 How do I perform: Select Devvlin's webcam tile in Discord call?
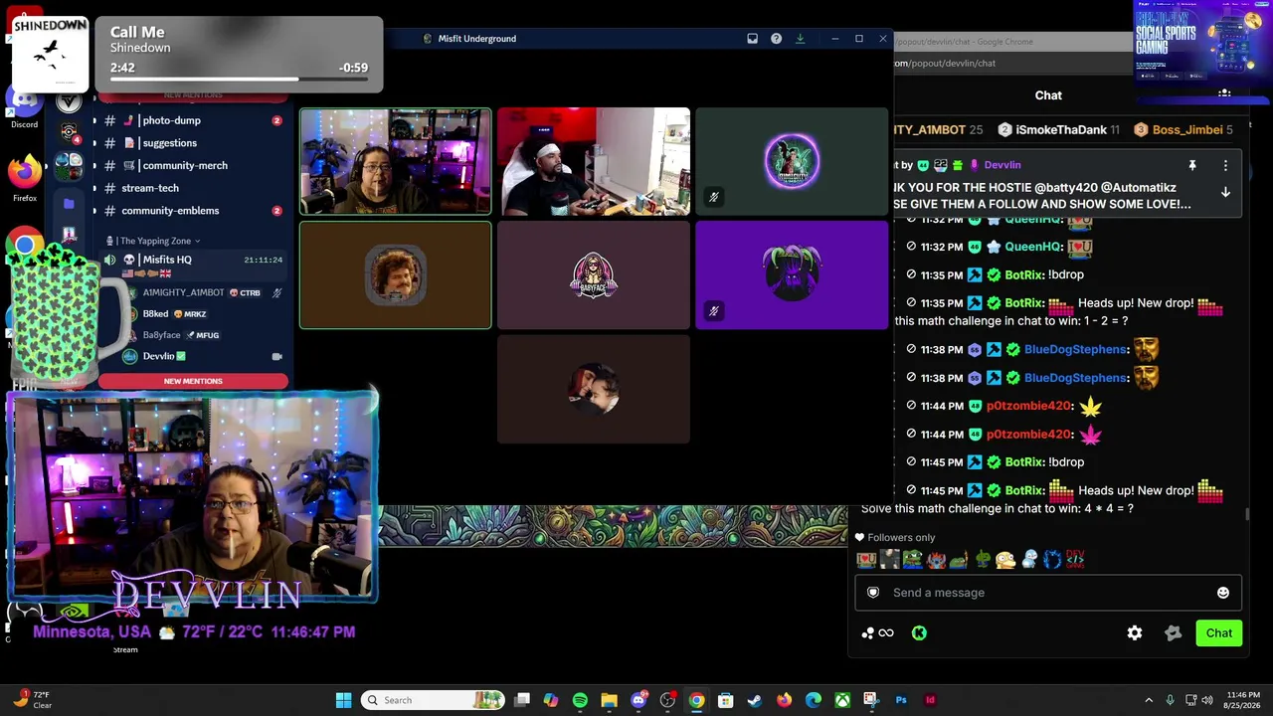(396, 161)
